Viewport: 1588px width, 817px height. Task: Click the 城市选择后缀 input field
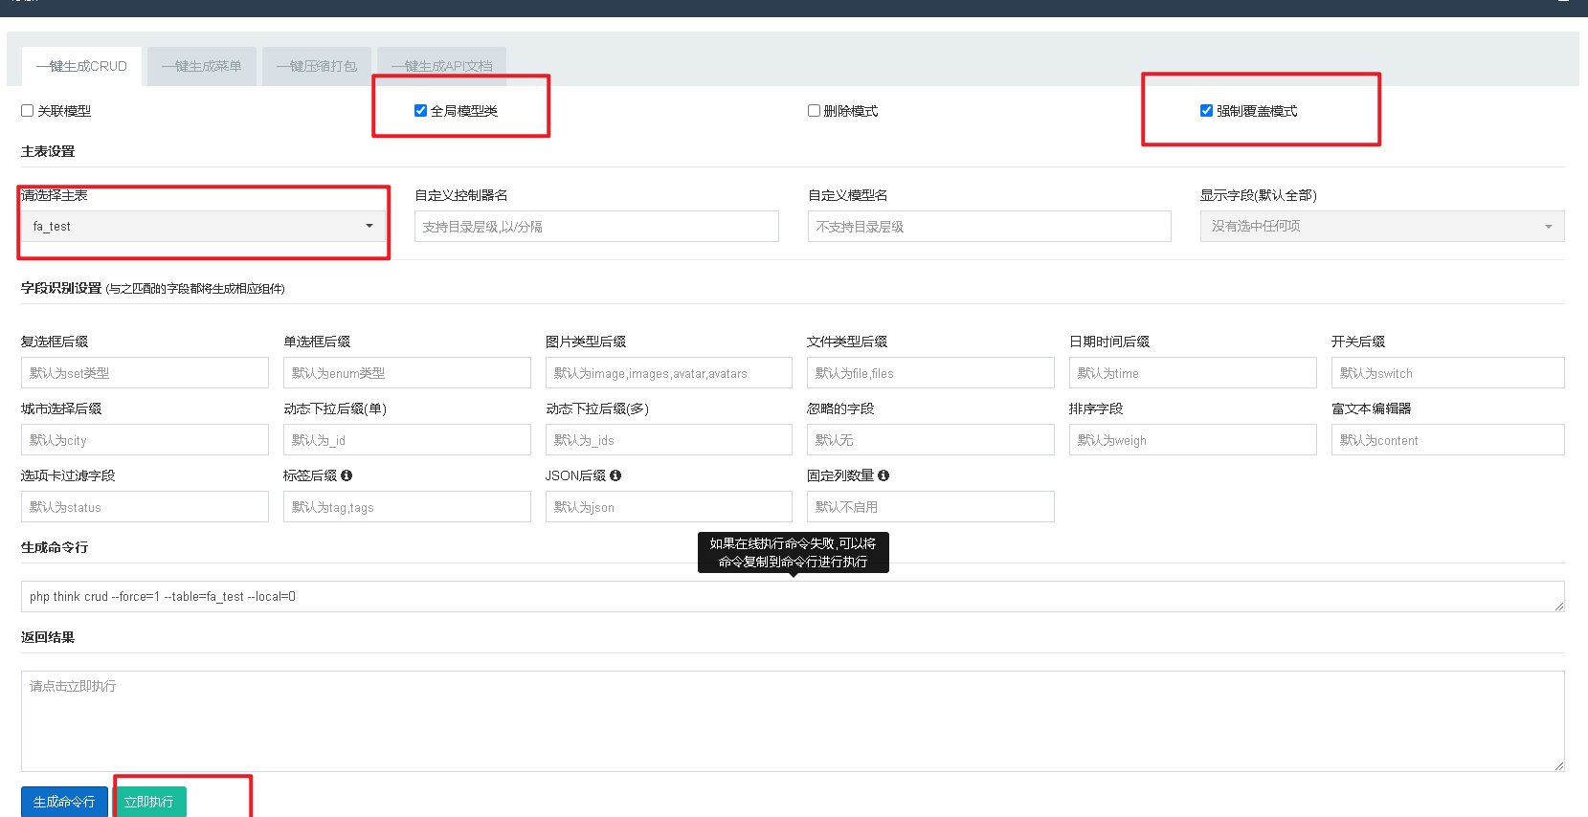tap(145, 440)
